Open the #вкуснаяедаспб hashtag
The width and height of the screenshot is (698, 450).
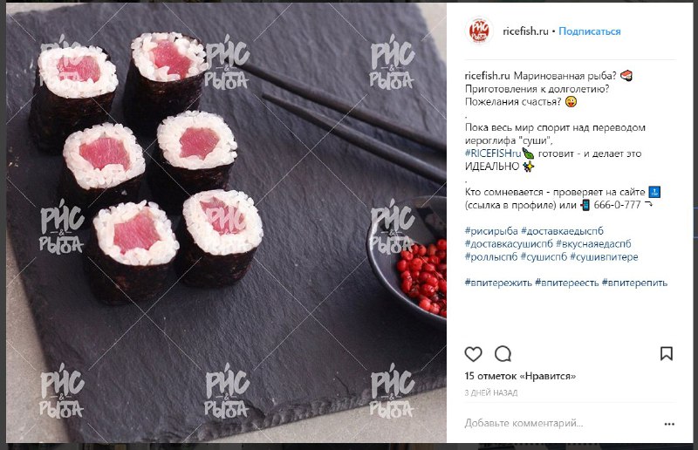(593, 244)
